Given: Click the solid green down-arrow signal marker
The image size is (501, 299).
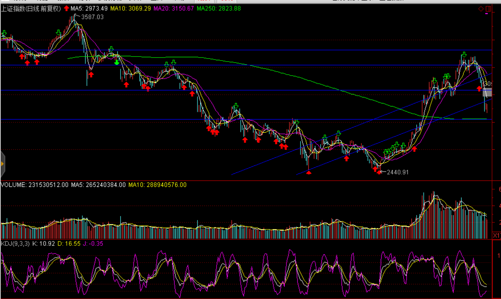Looking at the screenshot, I should (x=117, y=62).
